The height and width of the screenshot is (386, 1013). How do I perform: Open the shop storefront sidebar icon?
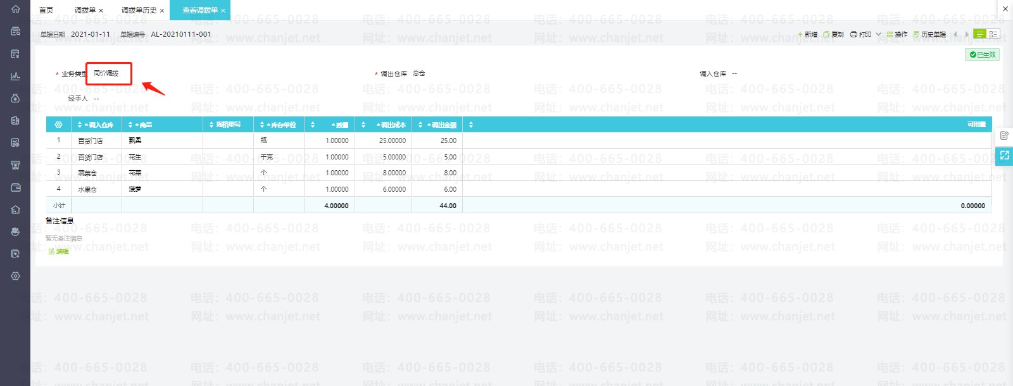click(15, 165)
